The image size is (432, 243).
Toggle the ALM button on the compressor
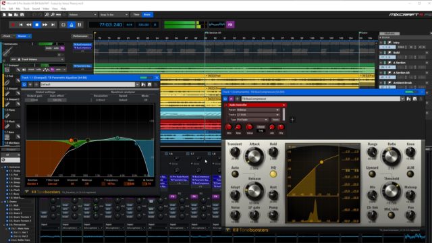point(410,174)
